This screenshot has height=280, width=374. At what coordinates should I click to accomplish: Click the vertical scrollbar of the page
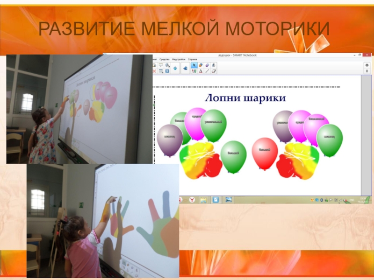366,135
